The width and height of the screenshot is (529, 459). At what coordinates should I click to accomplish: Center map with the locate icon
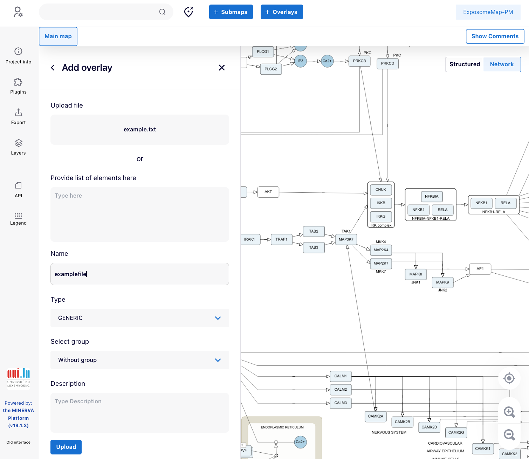[x=509, y=378]
